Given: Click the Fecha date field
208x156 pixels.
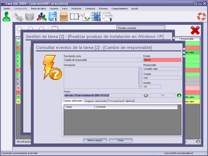Looking at the screenshot, I should click(103, 95).
